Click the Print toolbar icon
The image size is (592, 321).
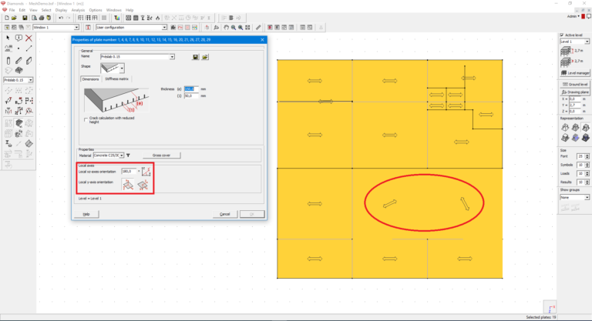point(42,18)
